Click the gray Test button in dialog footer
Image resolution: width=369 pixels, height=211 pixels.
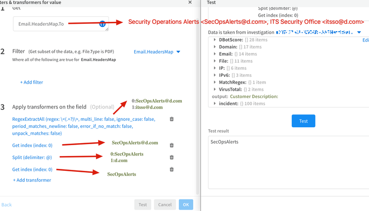143,205
